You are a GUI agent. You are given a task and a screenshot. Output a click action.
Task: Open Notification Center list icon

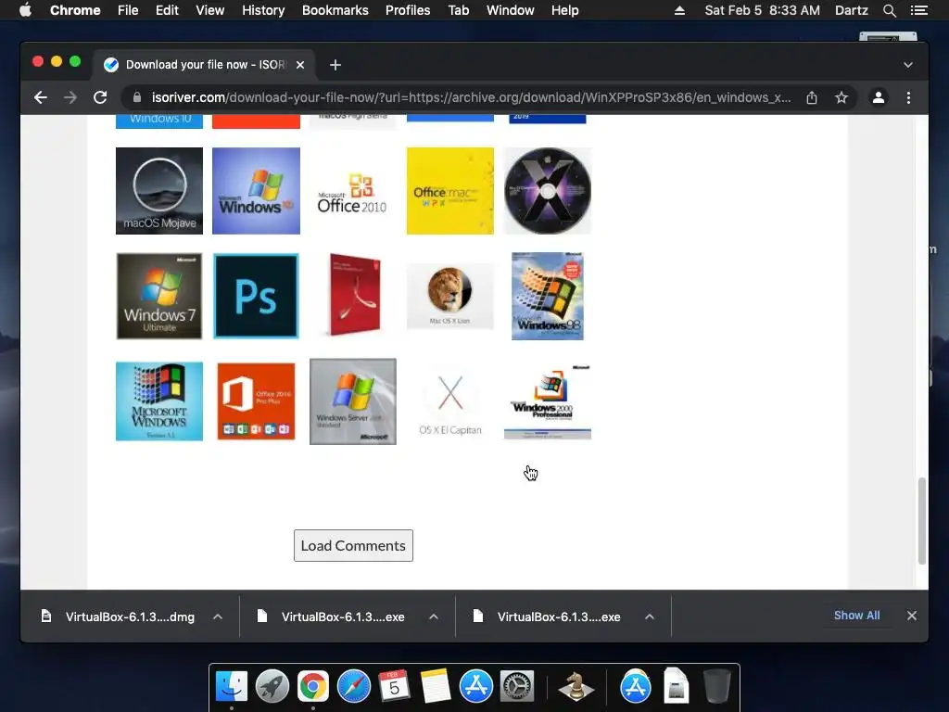(918, 9)
